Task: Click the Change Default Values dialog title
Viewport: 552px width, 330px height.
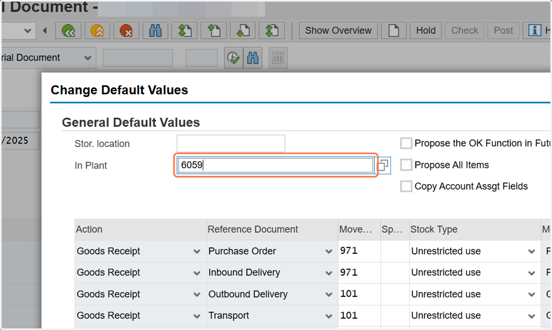Action: pyautogui.click(x=119, y=90)
